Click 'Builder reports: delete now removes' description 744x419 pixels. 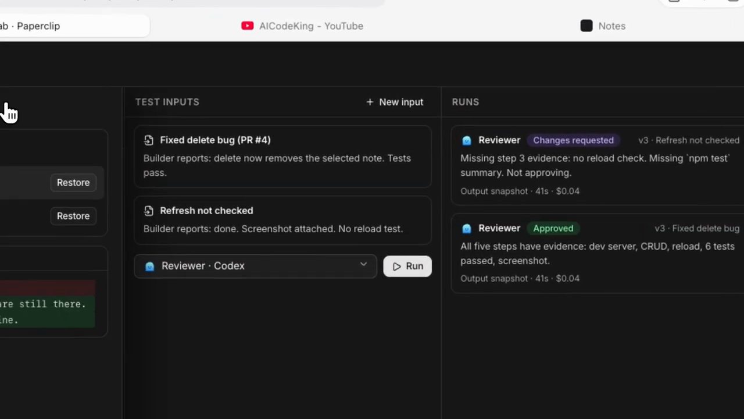(277, 165)
